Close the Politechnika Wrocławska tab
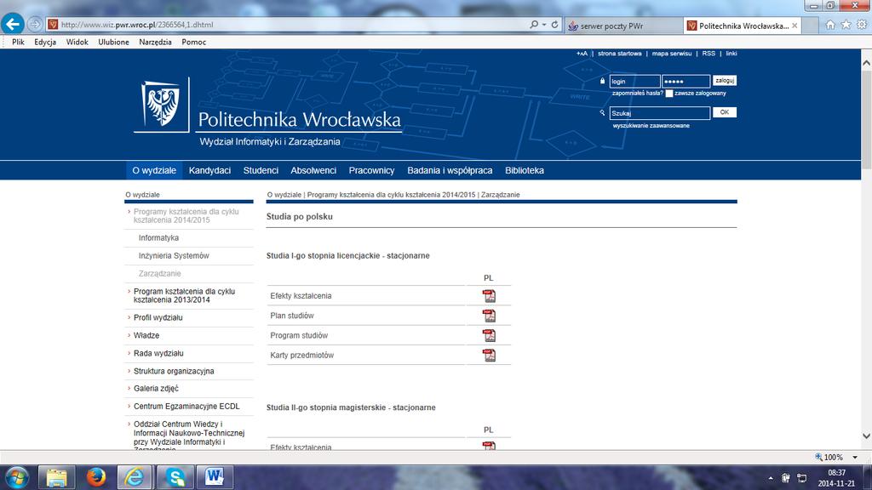This screenshot has width=872, height=490. pos(795,26)
